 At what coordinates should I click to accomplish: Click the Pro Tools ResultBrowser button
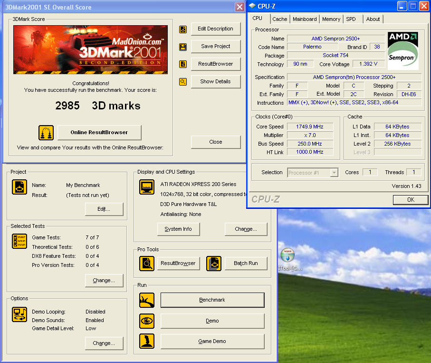click(x=178, y=264)
